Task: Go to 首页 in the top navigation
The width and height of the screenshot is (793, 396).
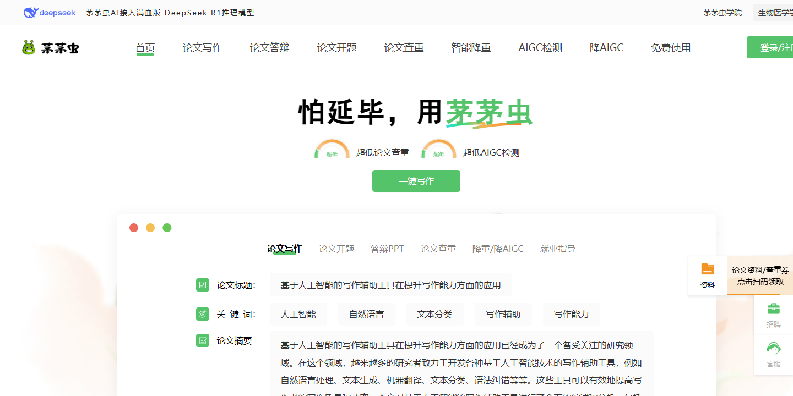Action: [145, 48]
